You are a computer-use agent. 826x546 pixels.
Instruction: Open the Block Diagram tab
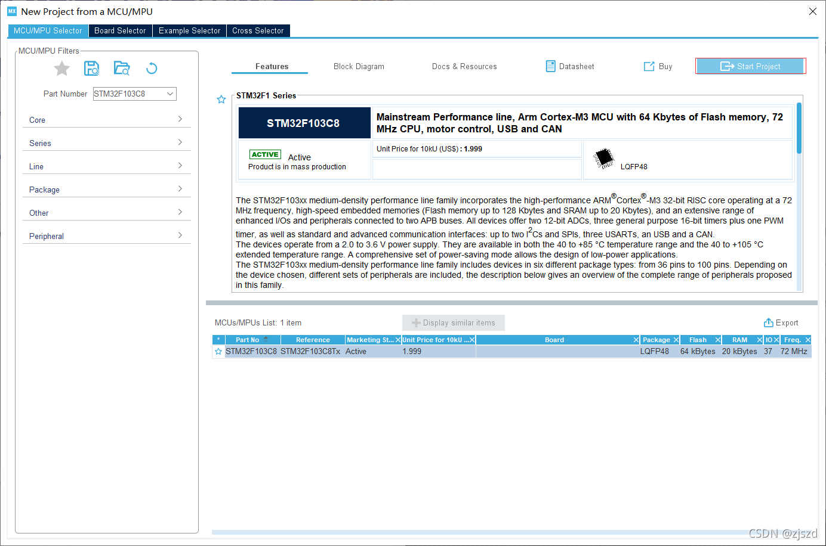(x=359, y=66)
